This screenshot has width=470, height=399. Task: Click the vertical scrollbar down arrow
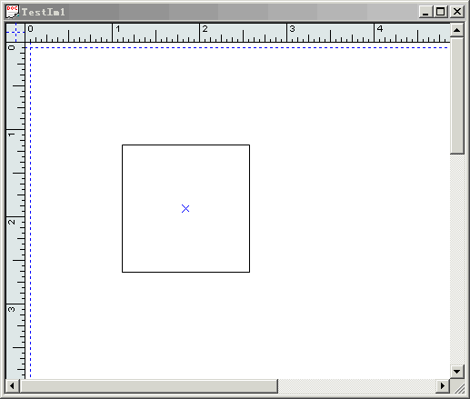pos(457,372)
